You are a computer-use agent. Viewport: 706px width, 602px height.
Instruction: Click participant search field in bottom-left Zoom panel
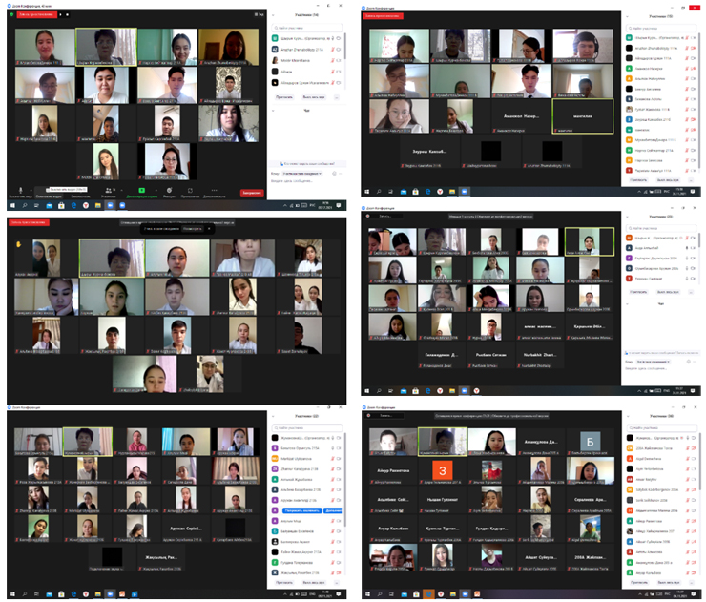click(x=306, y=427)
